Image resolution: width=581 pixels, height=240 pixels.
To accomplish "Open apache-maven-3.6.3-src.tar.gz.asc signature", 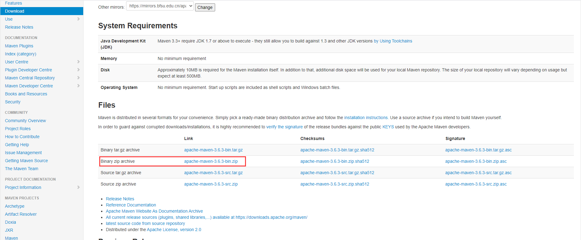I will tap(478, 173).
